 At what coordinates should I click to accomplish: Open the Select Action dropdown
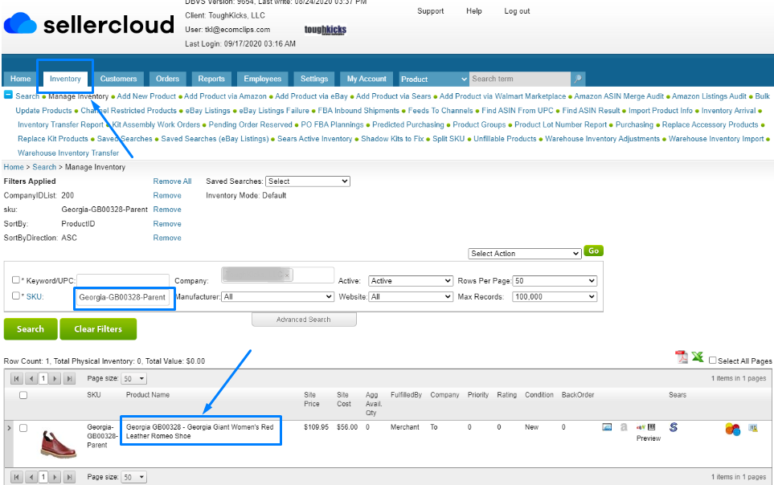click(524, 254)
